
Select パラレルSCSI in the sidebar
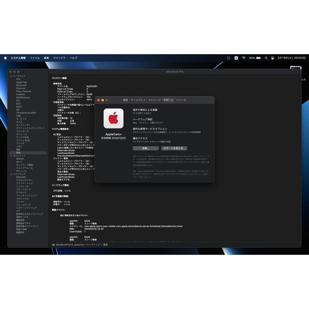pyautogui.click(x=23, y=140)
